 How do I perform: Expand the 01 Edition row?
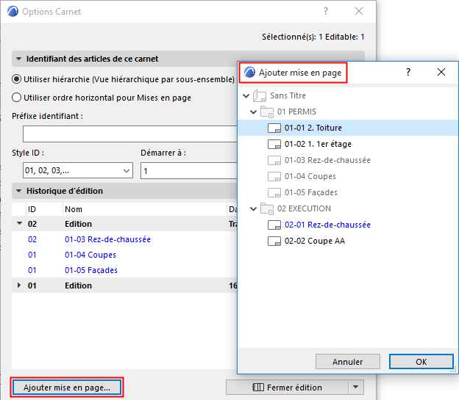[19, 286]
